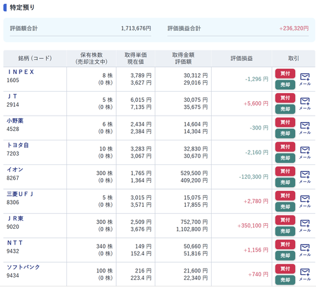Viewport: 316px width, 287px height.
Task: Click the mail icon for JR東
Action: 305,226
